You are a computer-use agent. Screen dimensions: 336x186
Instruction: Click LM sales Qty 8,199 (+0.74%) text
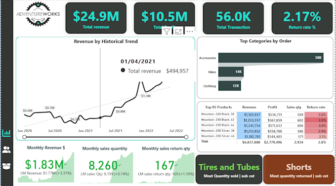(x=105, y=174)
